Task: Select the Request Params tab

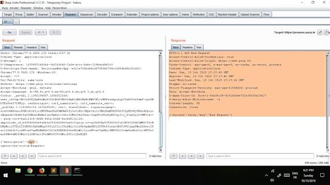Action: (19, 47)
